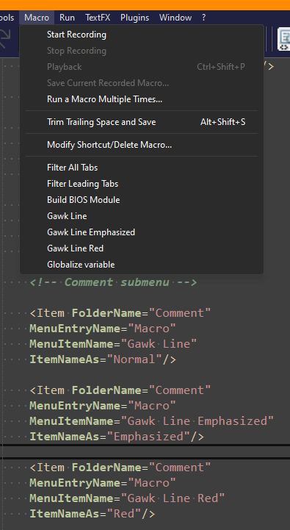Open the Plugins menu

coord(134,17)
